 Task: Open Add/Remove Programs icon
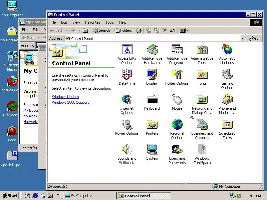coord(177,54)
